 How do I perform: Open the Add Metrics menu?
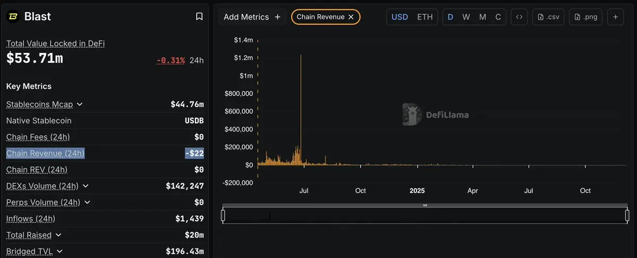pos(252,17)
